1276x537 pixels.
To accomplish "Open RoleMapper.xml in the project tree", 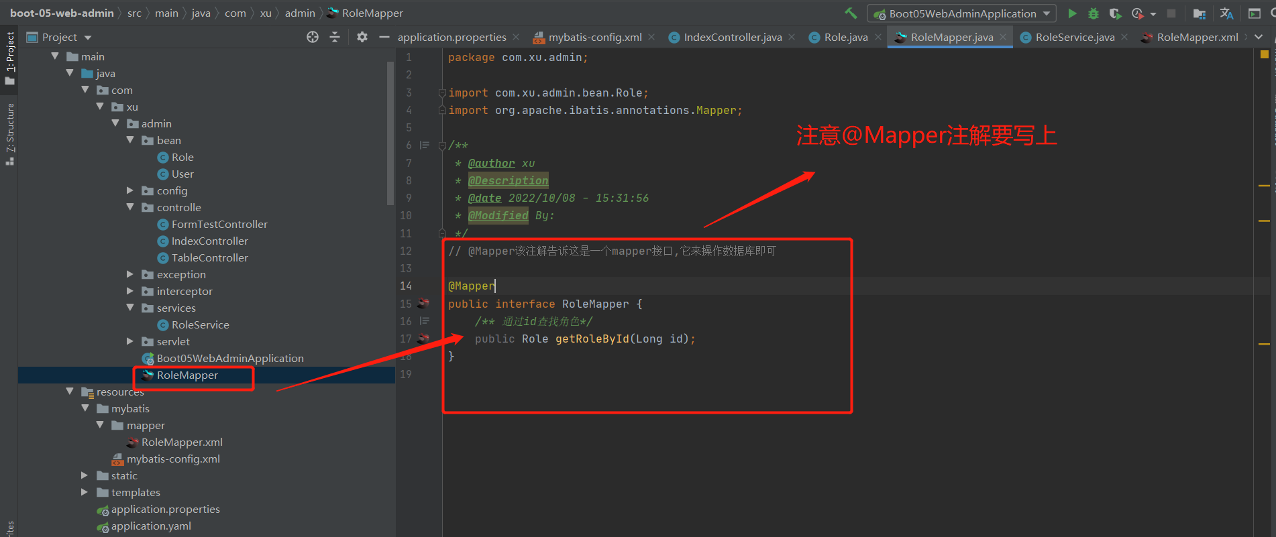I will pos(181,442).
